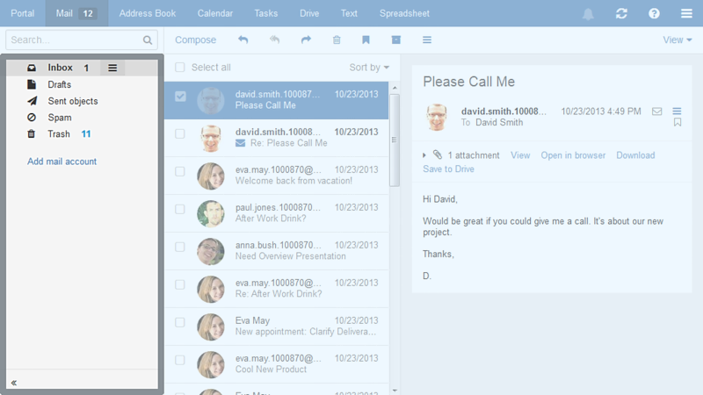Click David Smith recipient name
703x395 pixels.
coord(499,122)
